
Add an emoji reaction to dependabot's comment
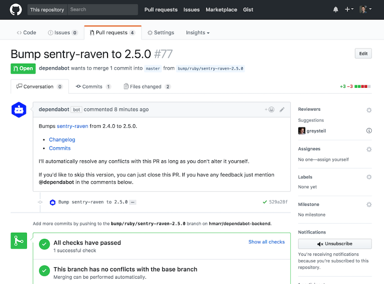tap(272, 109)
